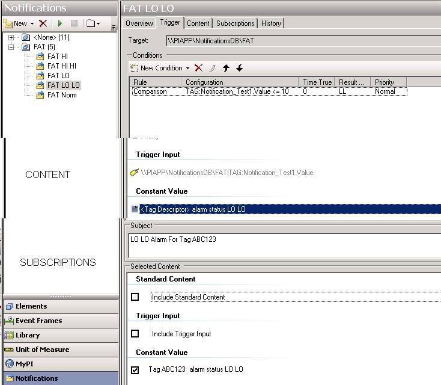Collapse the FAT (5) tree node
441x385 pixels.
tap(11, 47)
